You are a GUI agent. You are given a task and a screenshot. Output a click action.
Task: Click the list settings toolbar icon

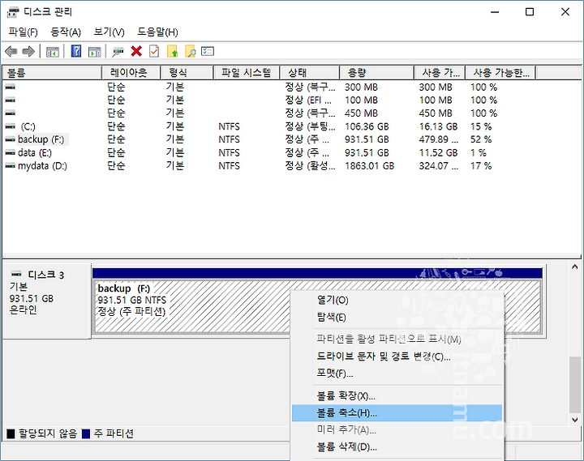coord(208,51)
